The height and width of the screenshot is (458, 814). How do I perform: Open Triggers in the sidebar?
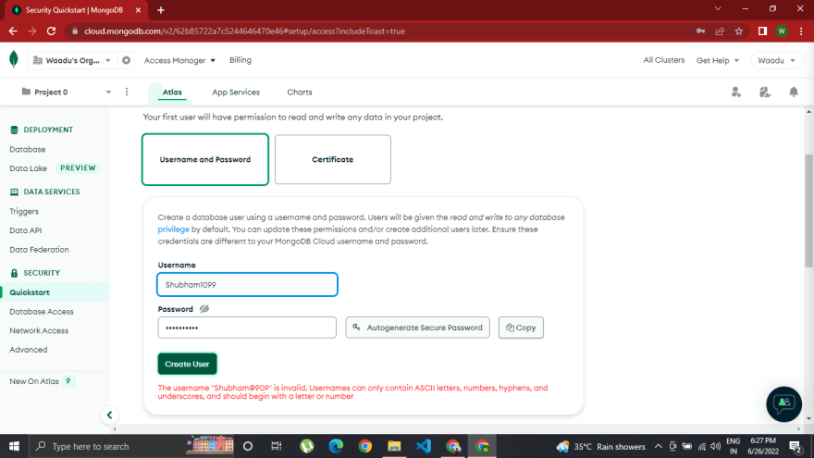[x=24, y=211]
